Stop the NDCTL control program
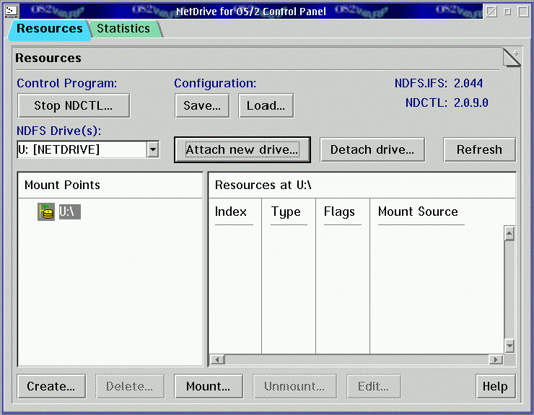Image resolution: width=534 pixels, height=415 pixels. (x=74, y=105)
